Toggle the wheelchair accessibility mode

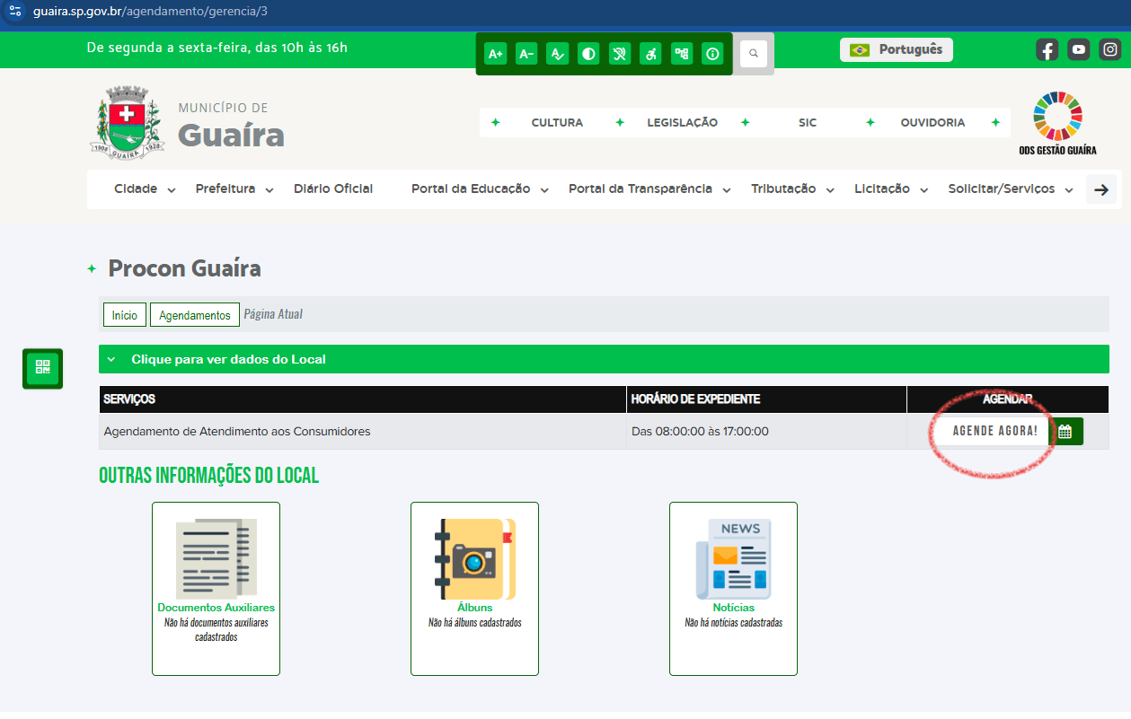(x=650, y=53)
